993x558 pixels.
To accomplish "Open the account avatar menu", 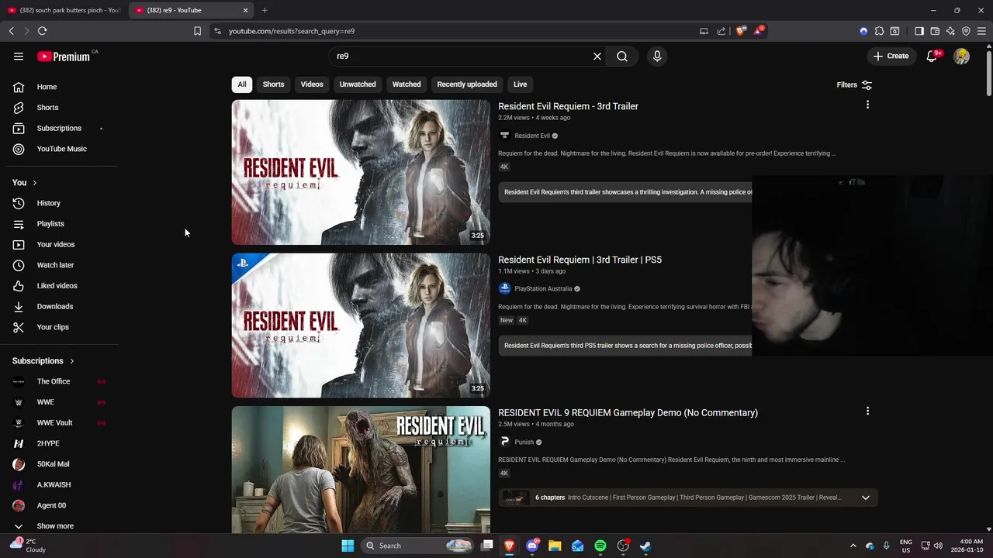I will [x=961, y=56].
